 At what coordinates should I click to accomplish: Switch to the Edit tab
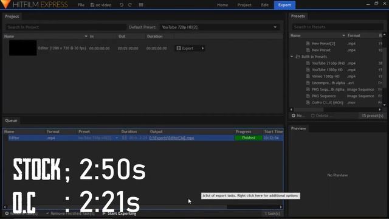tap(264, 5)
